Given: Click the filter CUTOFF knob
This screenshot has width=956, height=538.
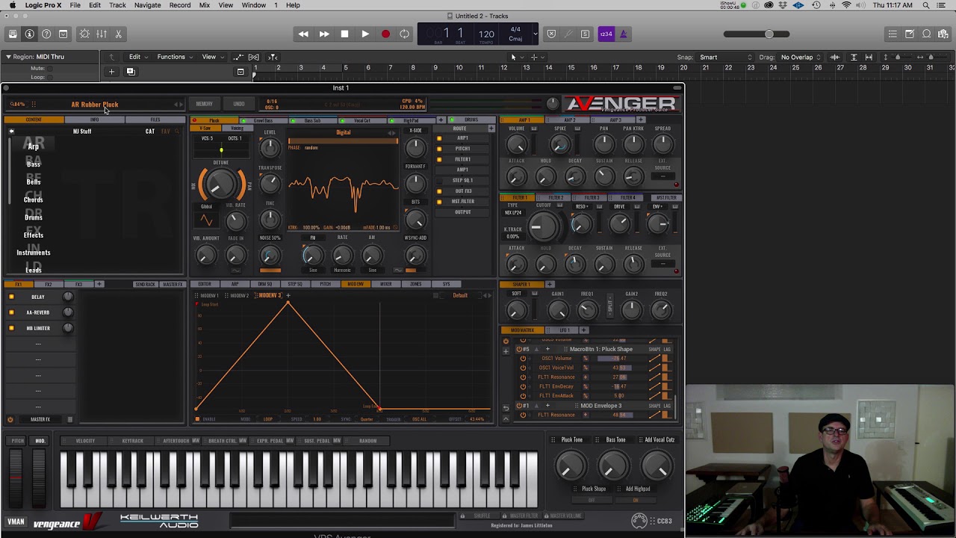Looking at the screenshot, I should point(544,226).
